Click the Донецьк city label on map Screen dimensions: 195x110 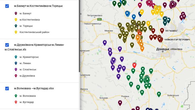163,49
